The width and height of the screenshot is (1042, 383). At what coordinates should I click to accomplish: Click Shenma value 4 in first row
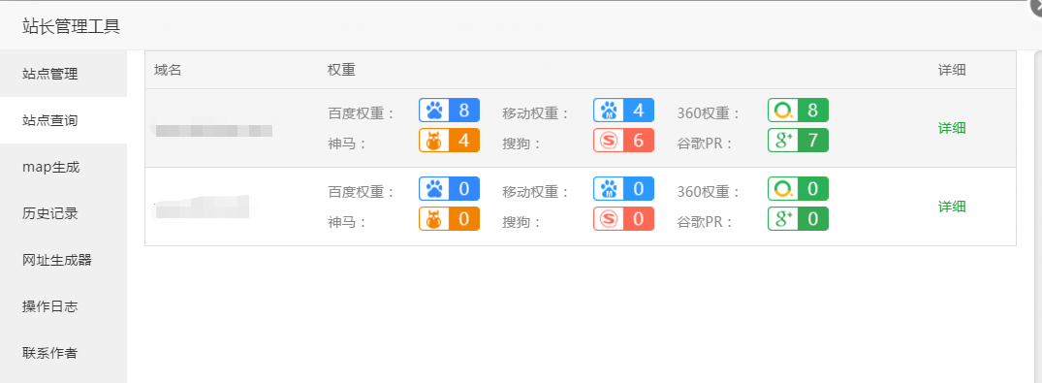[x=464, y=141]
